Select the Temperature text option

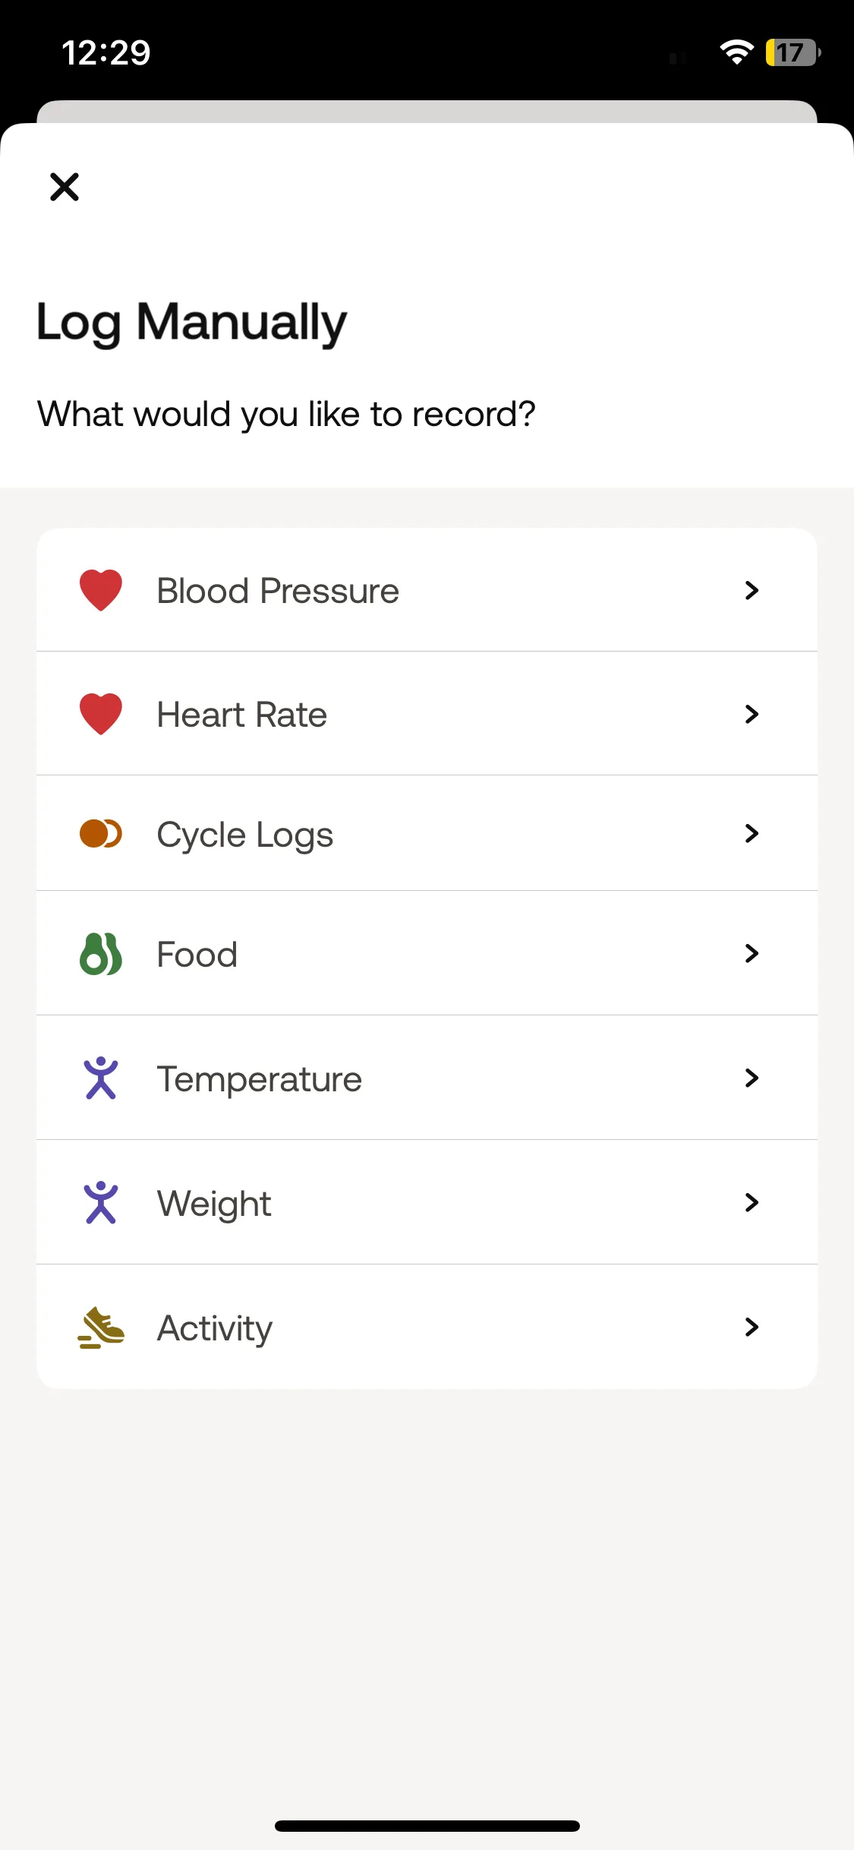pos(260,1079)
